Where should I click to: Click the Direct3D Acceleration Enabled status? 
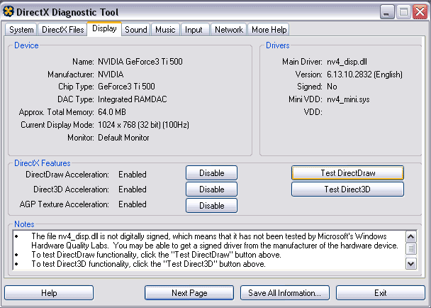tap(133, 189)
